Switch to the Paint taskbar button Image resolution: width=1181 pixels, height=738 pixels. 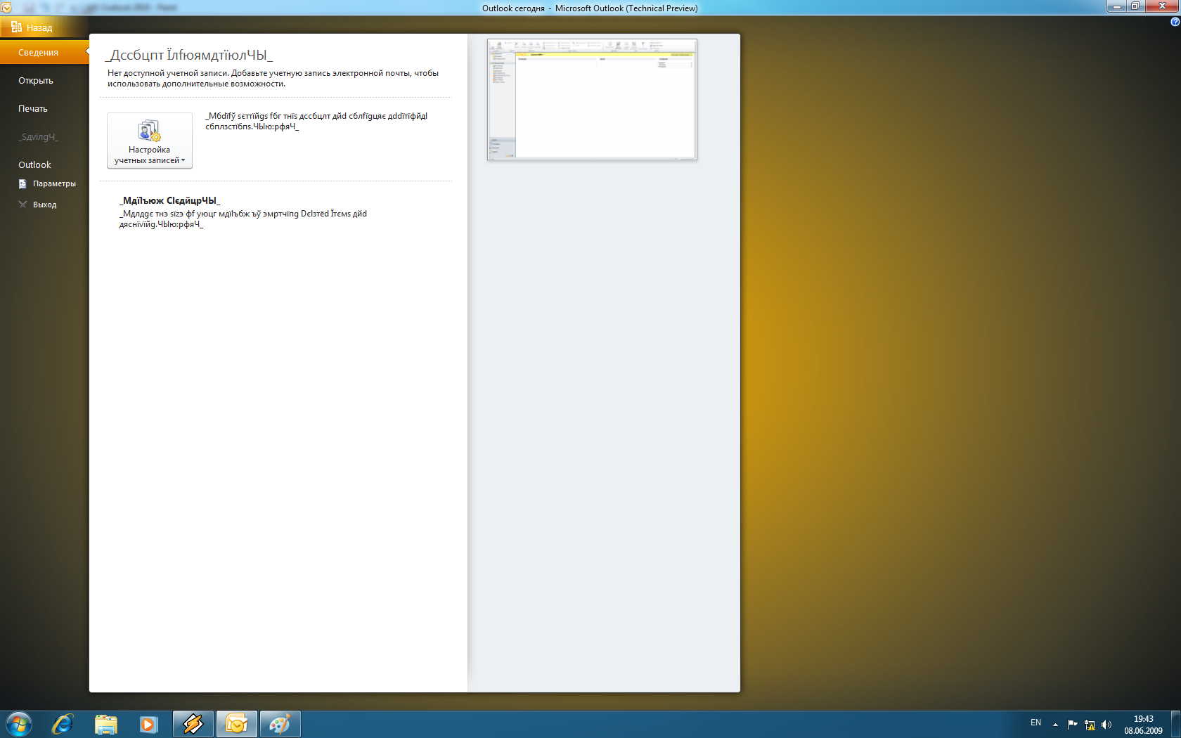tap(280, 724)
